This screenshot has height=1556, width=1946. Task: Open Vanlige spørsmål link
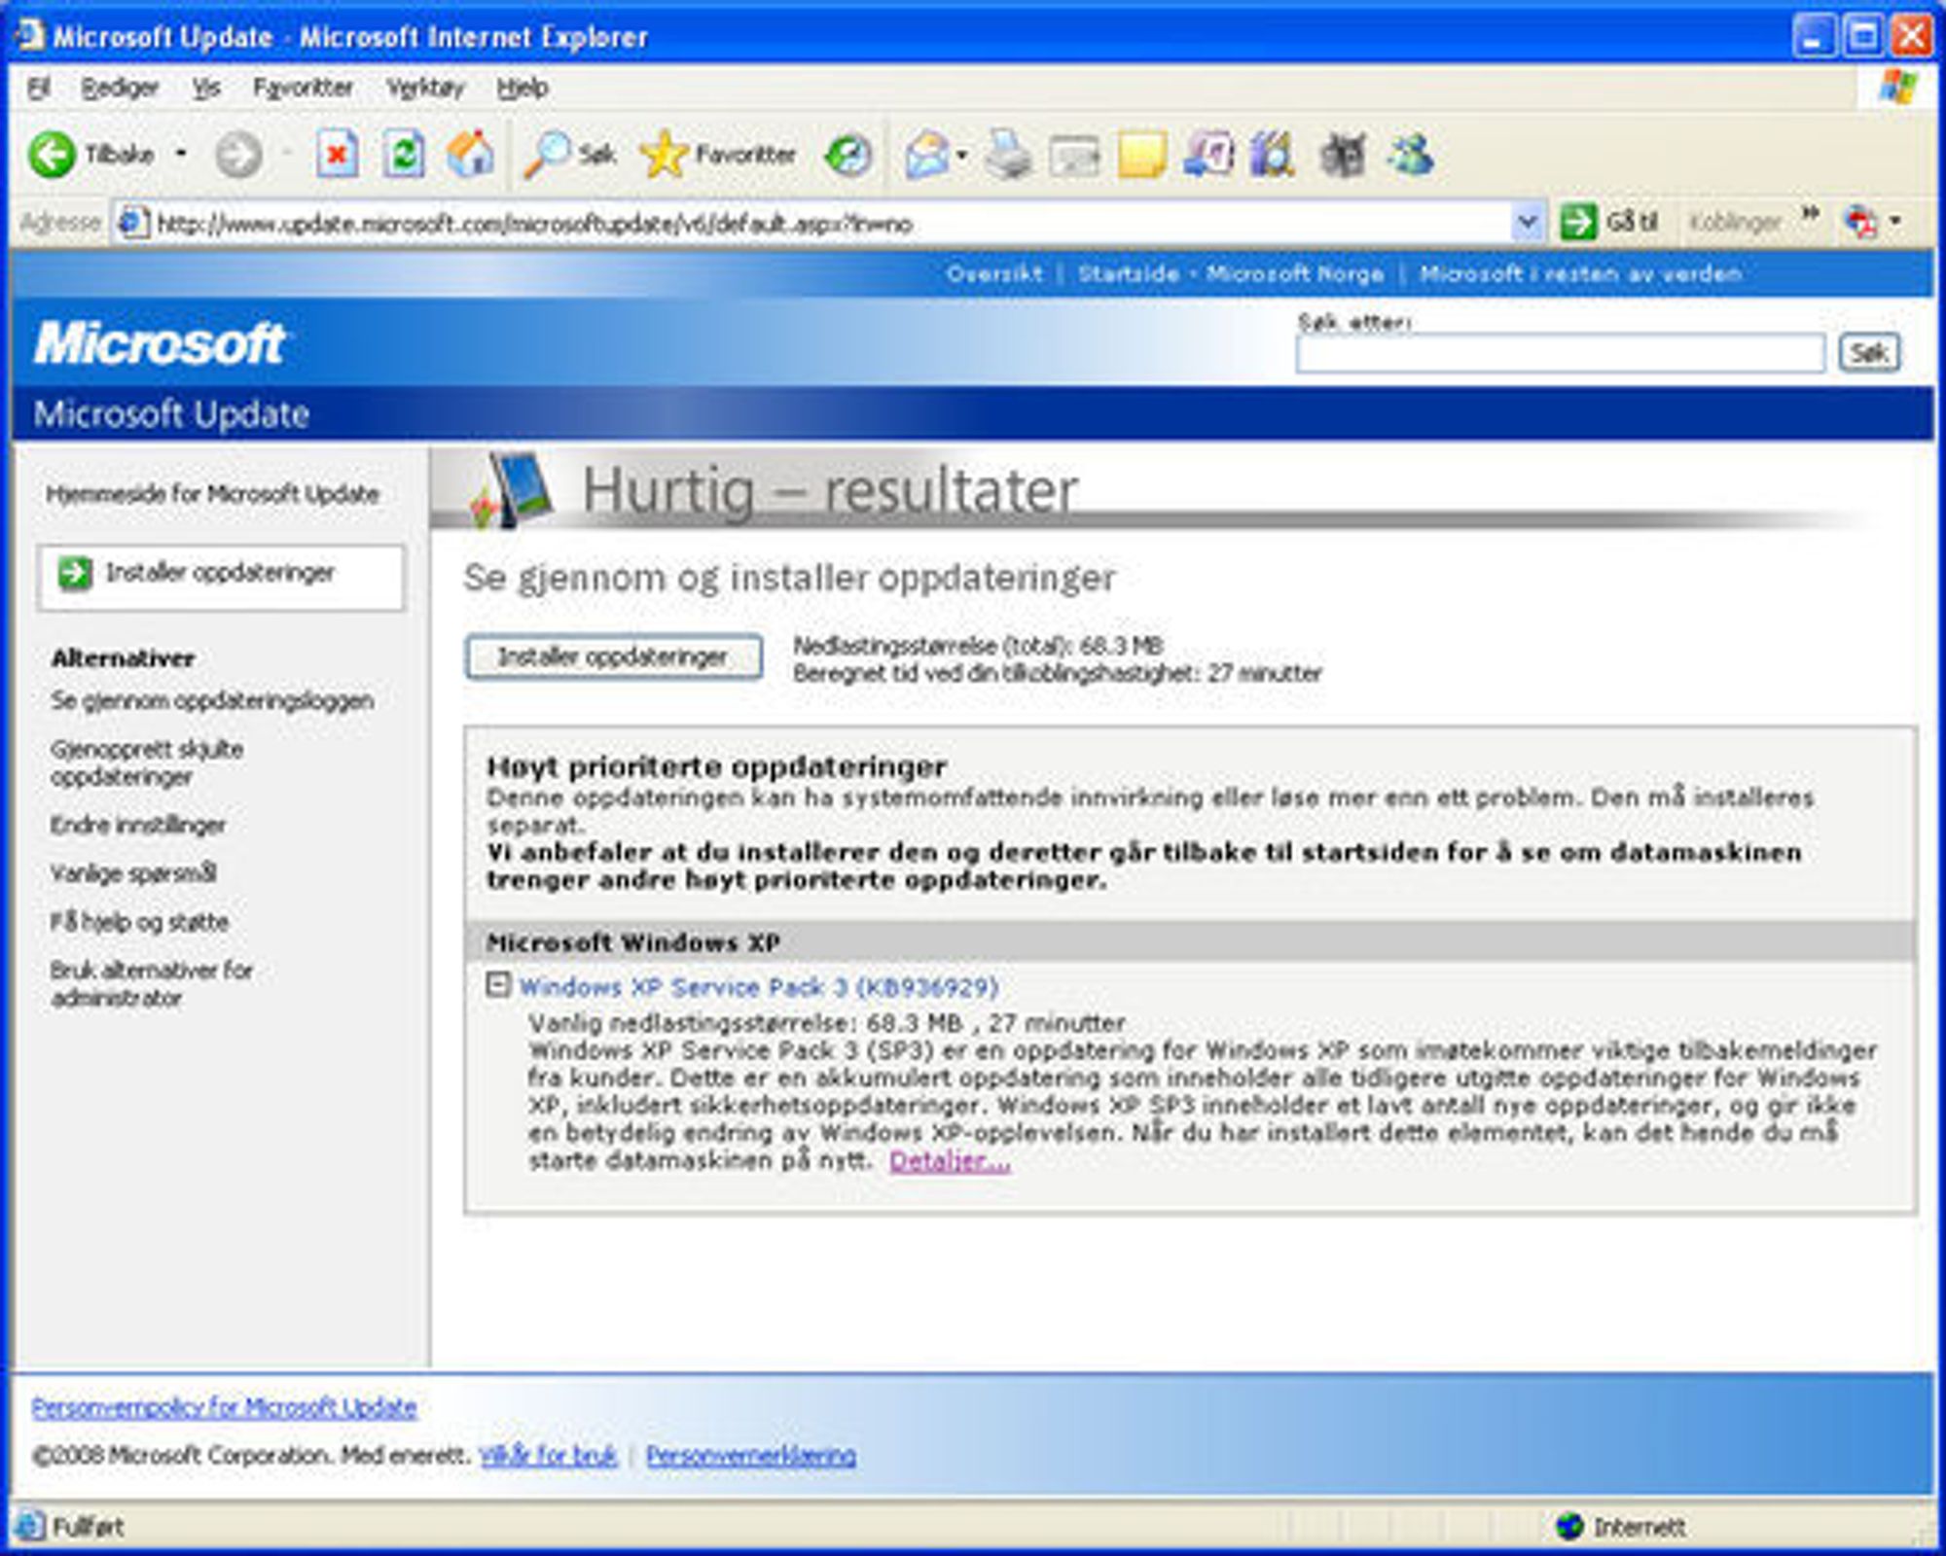tap(133, 873)
